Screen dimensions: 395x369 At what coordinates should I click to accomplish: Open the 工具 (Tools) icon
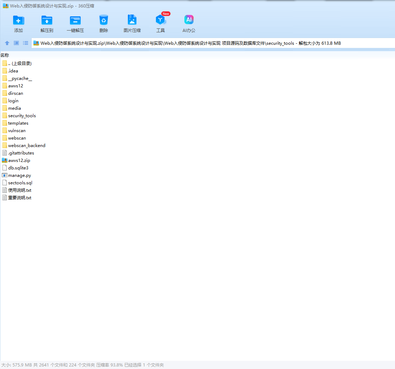click(x=161, y=20)
